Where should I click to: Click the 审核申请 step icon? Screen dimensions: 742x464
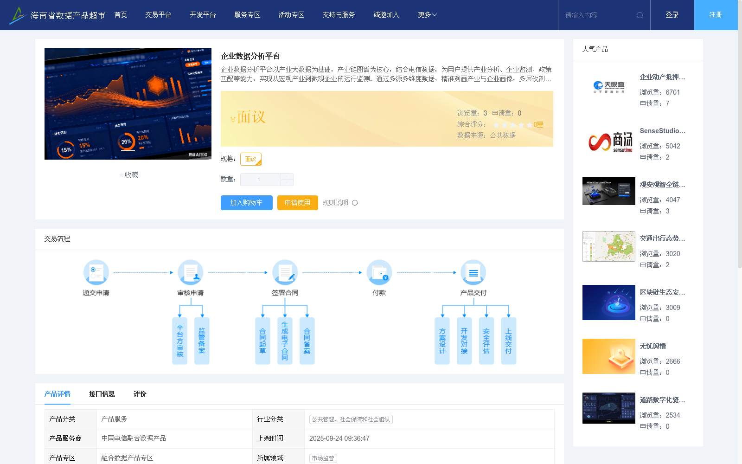[x=191, y=272]
